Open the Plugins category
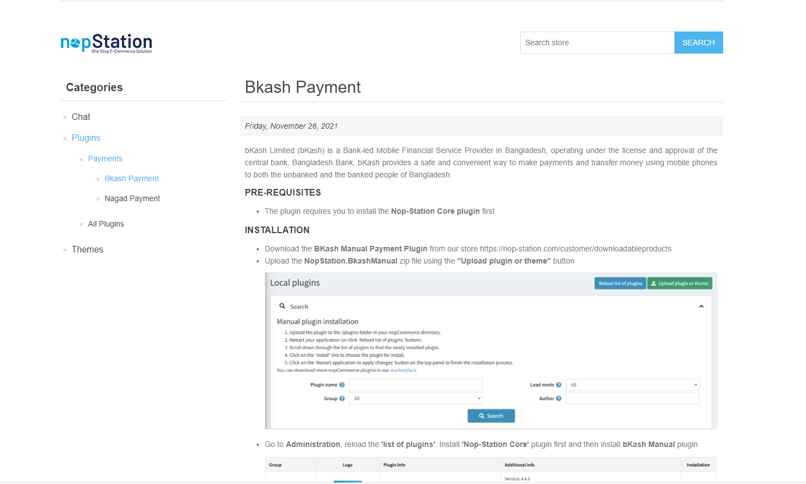Viewport: 806px width, 484px height. point(86,138)
